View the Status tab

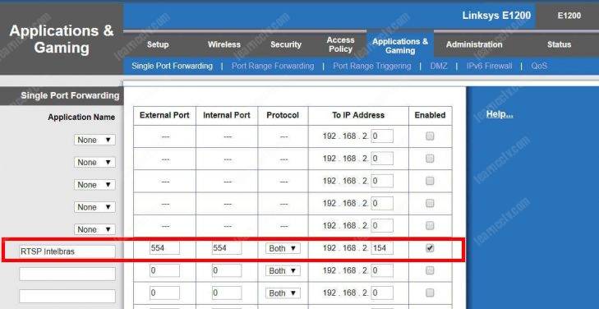pos(559,44)
